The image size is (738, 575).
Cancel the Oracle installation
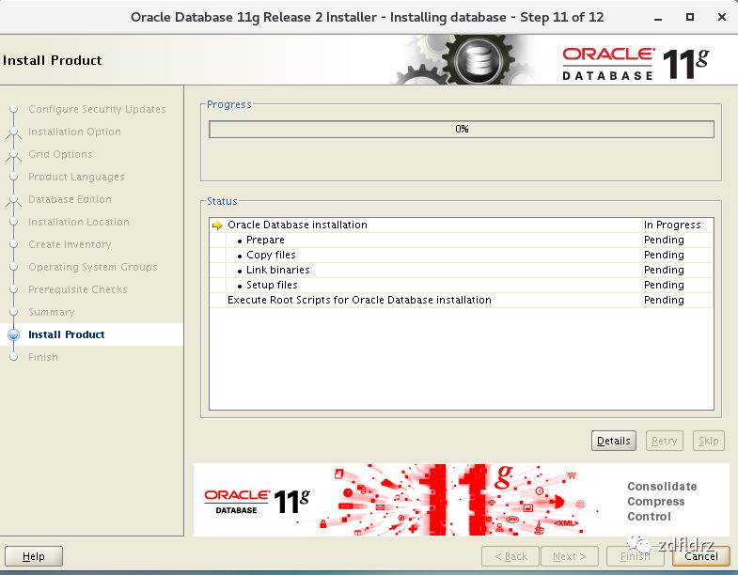click(700, 556)
